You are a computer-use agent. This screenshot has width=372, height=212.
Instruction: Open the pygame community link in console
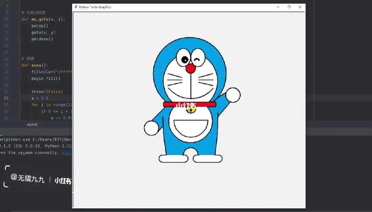pos(67,153)
